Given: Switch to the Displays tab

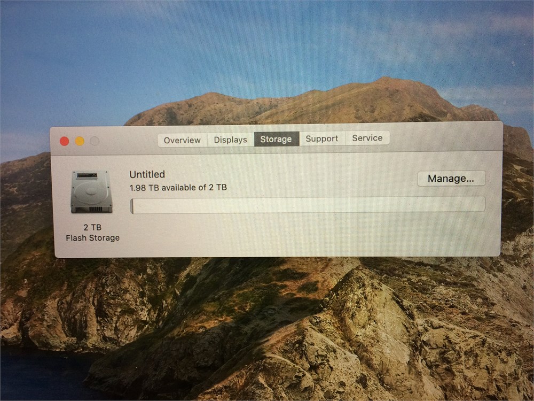Looking at the screenshot, I should point(231,140).
